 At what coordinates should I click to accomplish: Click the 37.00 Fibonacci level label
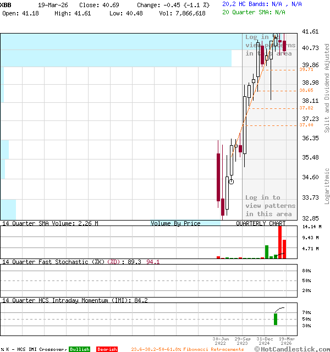(306, 125)
